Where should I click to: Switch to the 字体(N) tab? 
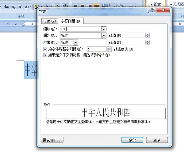pos(49,21)
